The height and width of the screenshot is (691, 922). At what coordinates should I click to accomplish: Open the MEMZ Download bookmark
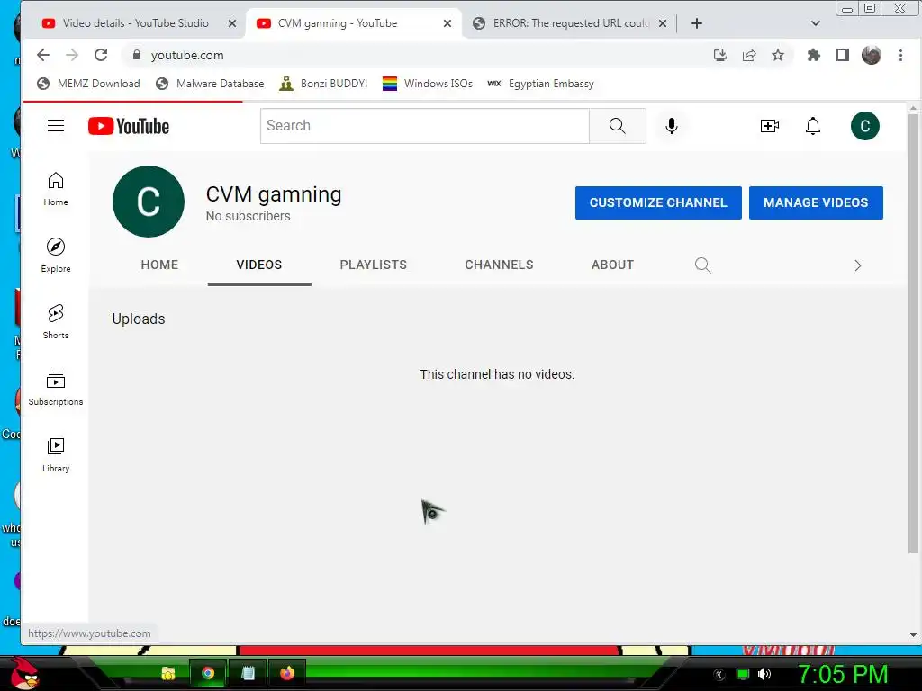pos(89,84)
